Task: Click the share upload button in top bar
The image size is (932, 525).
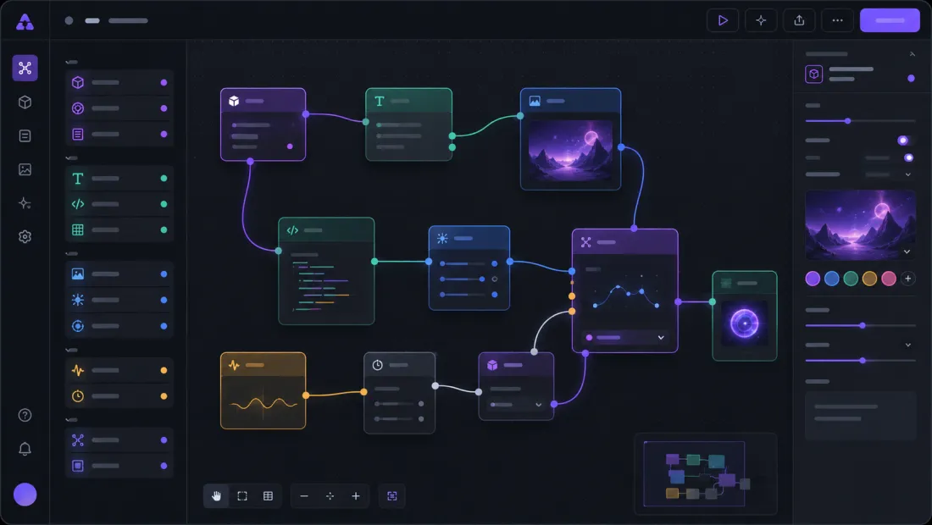Action: coord(800,20)
